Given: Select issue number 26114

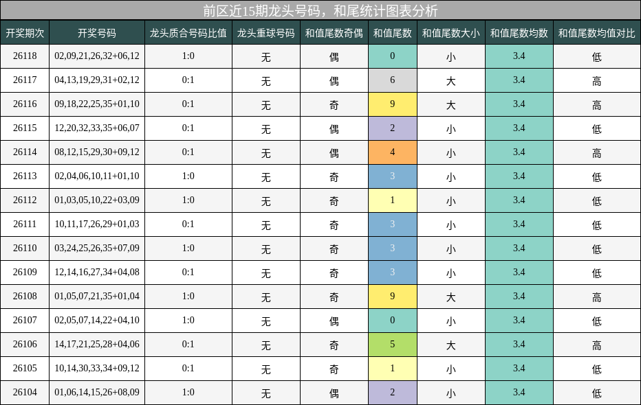Looking at the screenshot, I should (25, 152).
